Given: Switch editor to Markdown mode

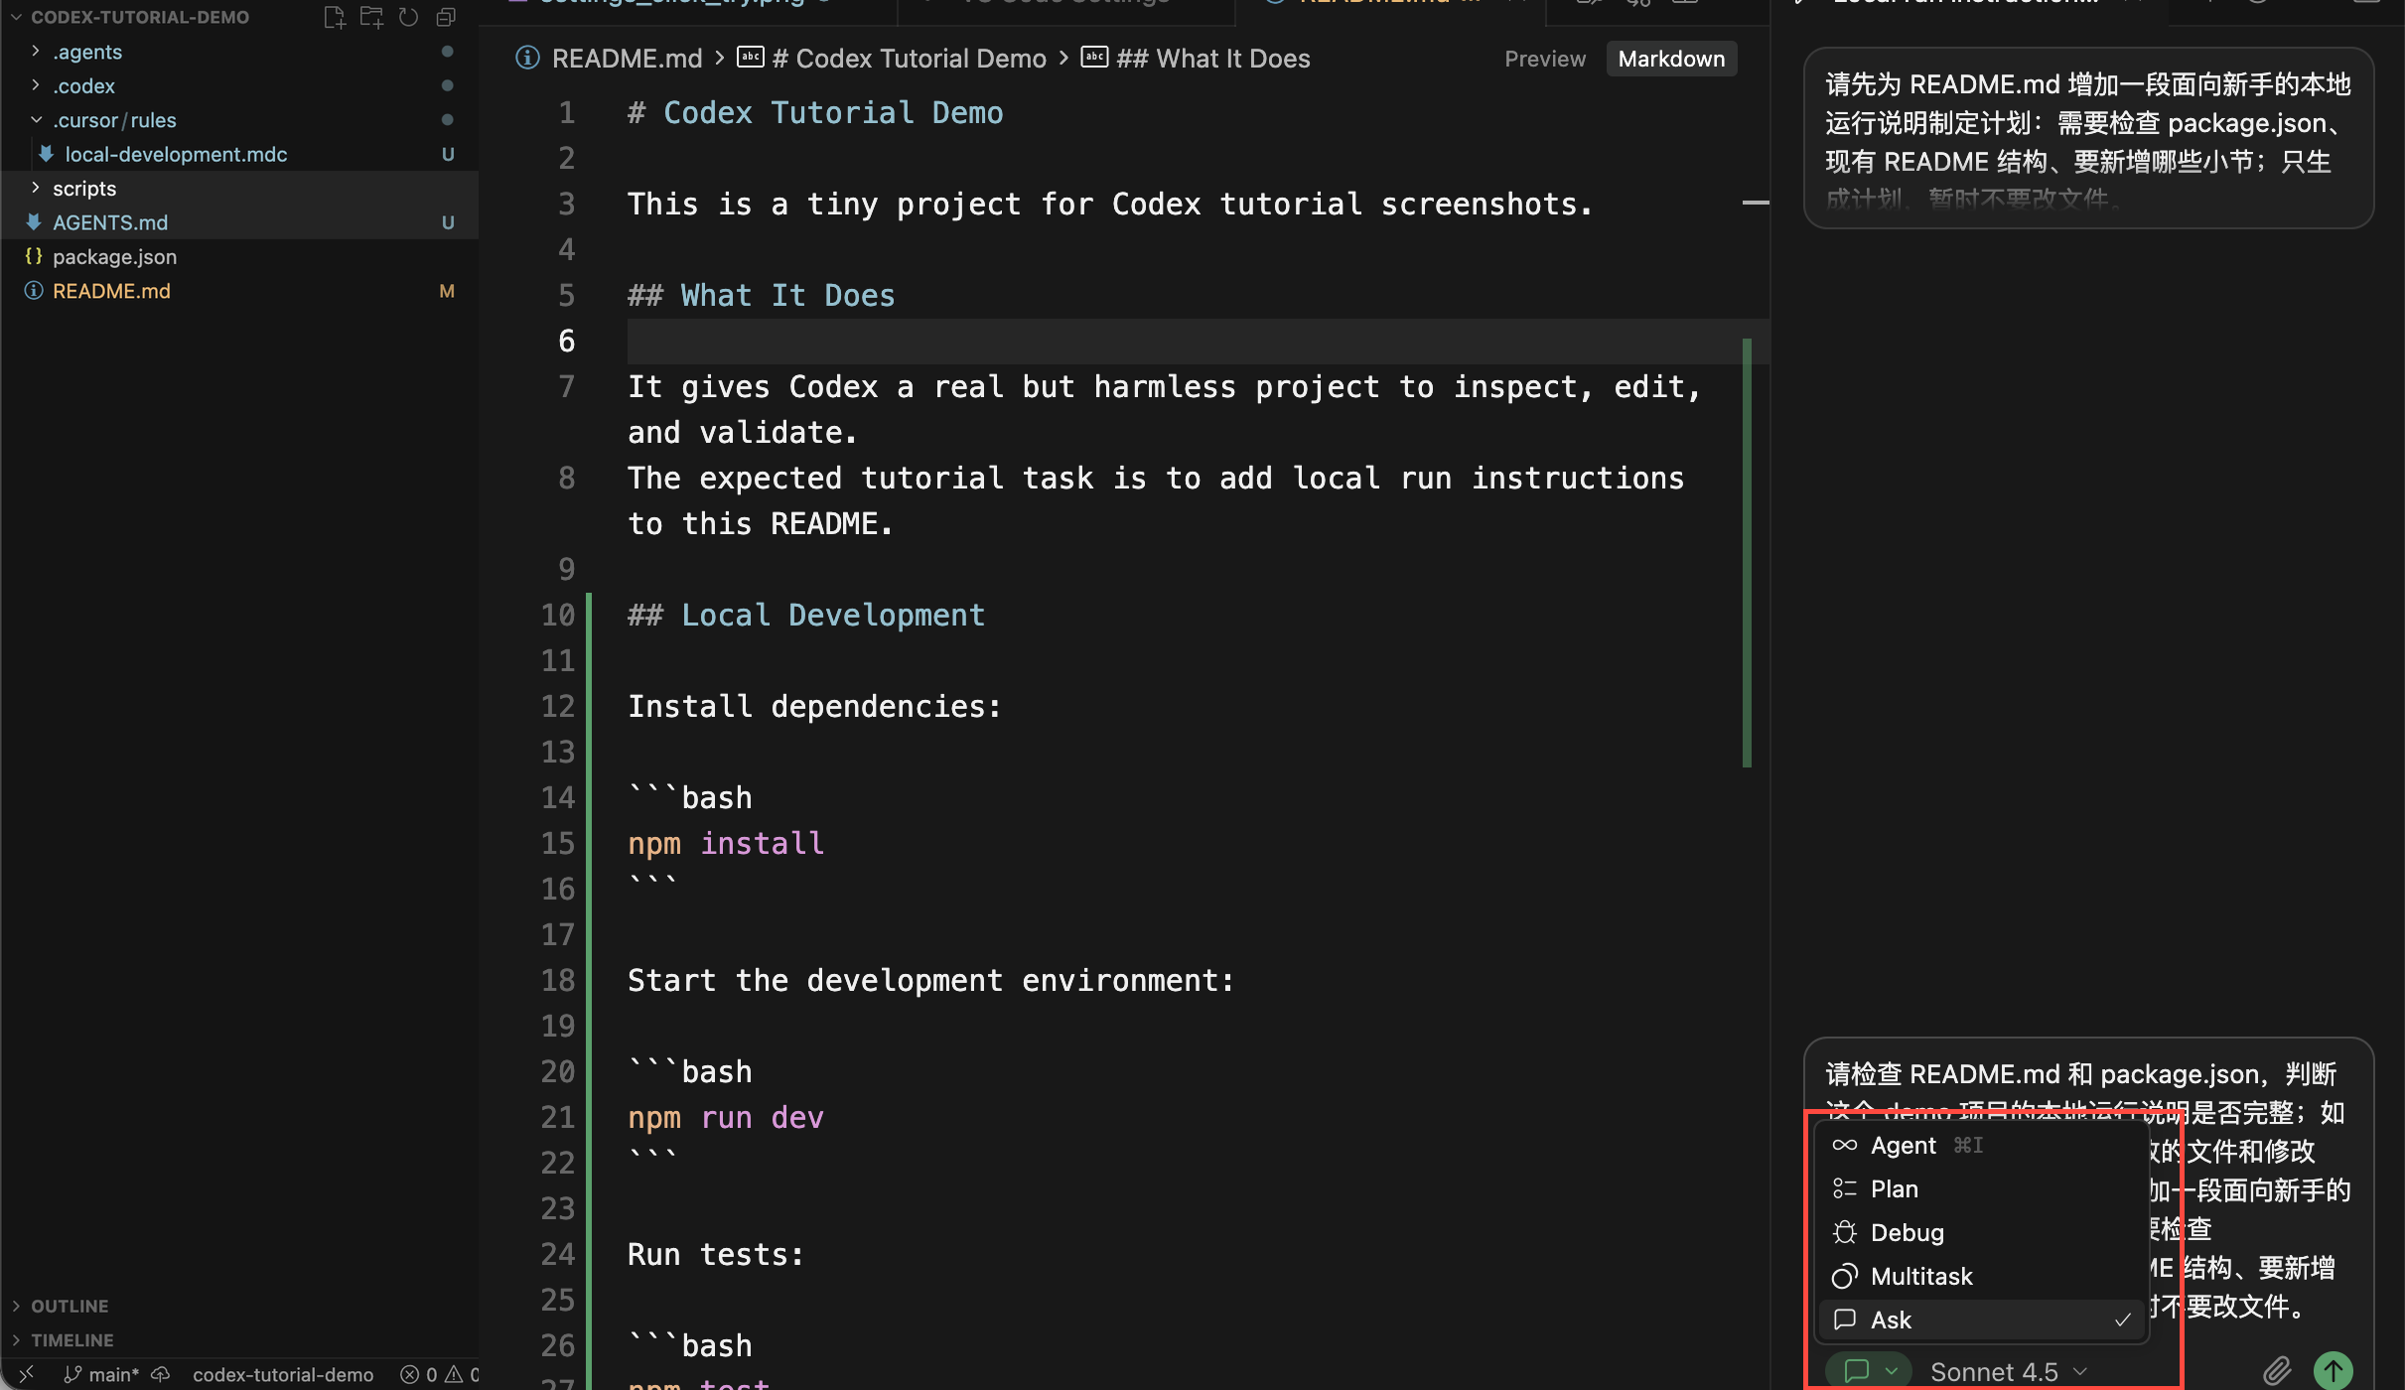Looking at the screenshot, I should pos(1671,59).
